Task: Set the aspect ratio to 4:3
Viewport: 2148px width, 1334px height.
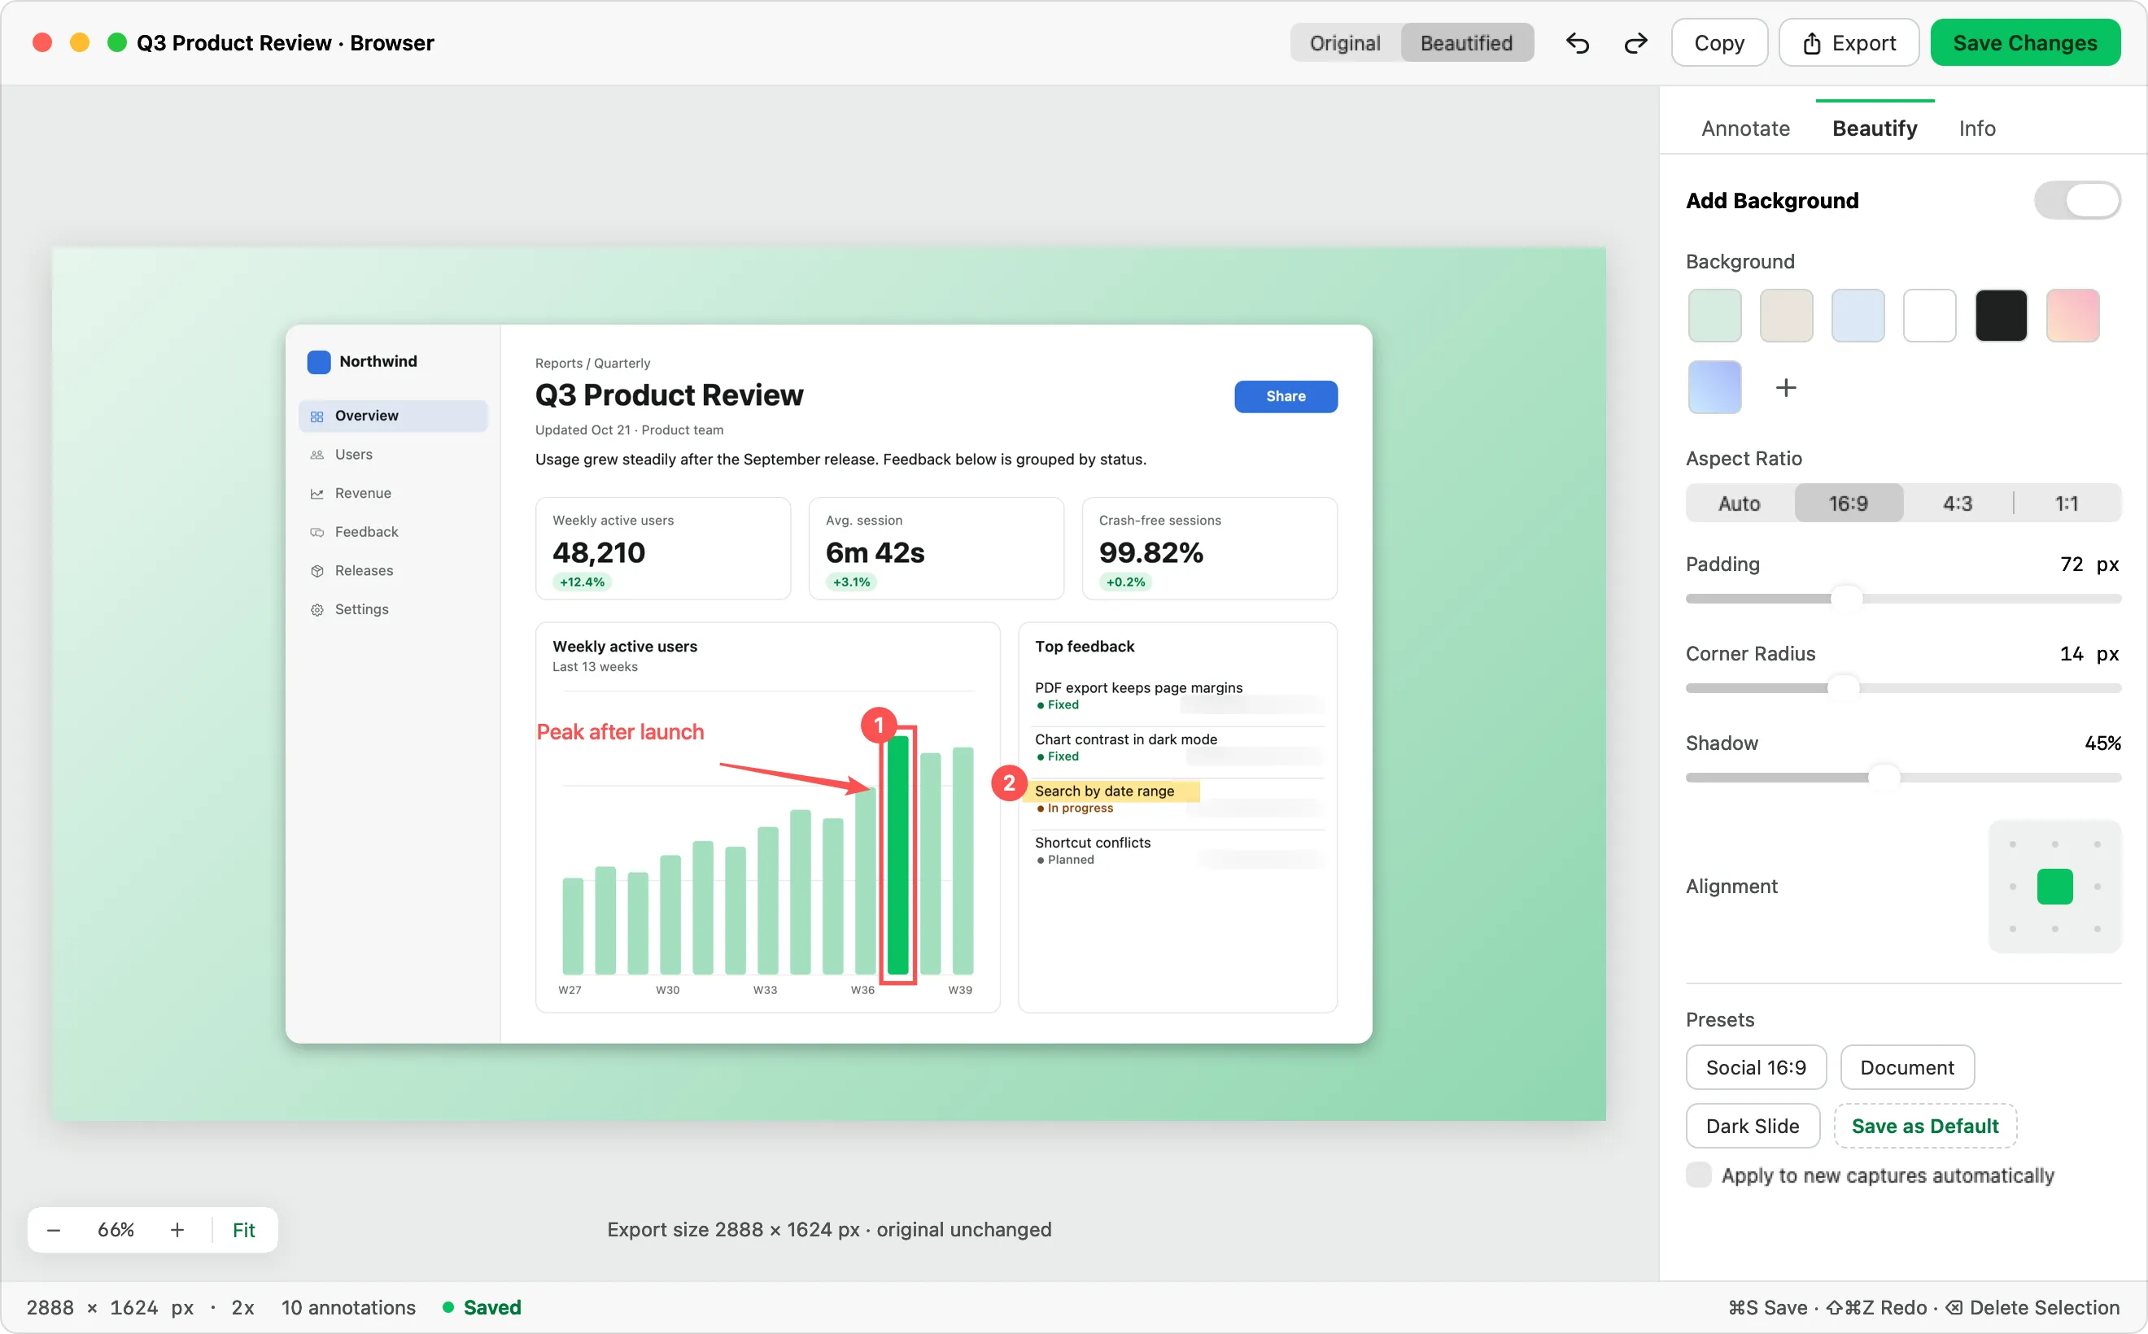Action: pyautogui.click(x=1957, y=503)
